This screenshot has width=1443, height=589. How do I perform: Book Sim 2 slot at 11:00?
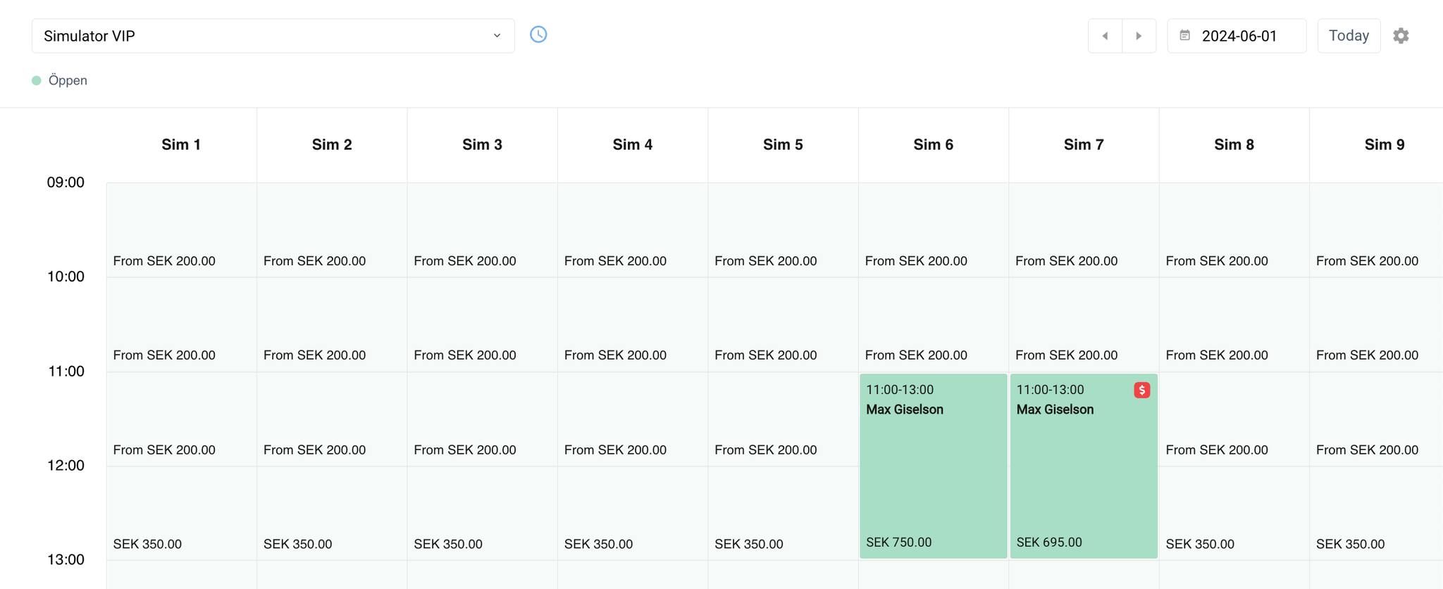click(332, 419)
